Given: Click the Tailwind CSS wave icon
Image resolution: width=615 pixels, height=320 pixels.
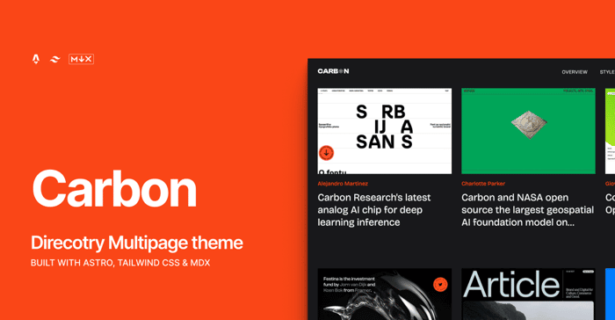Looking at the screenshot, I should point(55,59).
